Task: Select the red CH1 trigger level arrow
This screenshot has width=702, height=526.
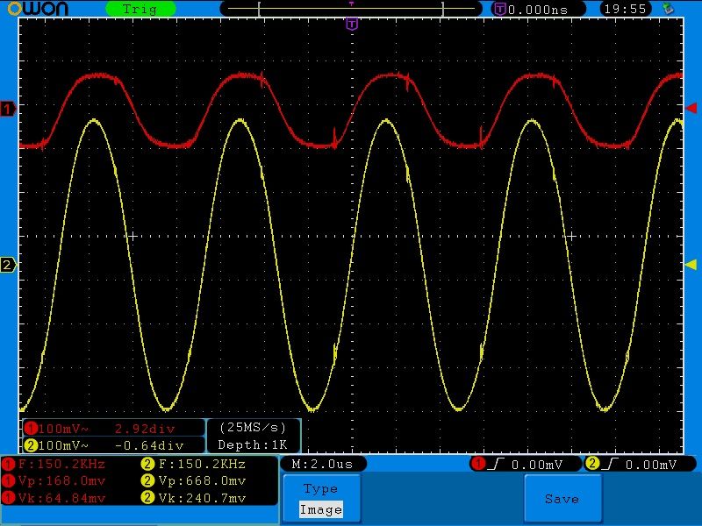Action: point(691,107)
